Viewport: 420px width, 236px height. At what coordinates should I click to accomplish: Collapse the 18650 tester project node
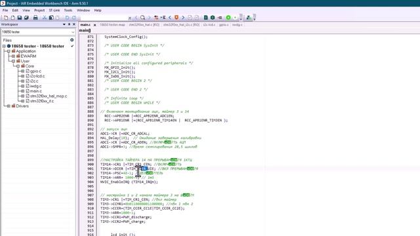[4, 46]
